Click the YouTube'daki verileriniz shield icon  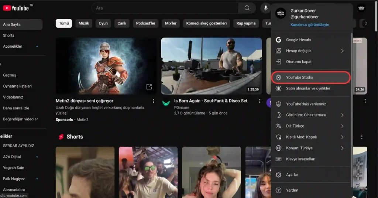(278, 104)
